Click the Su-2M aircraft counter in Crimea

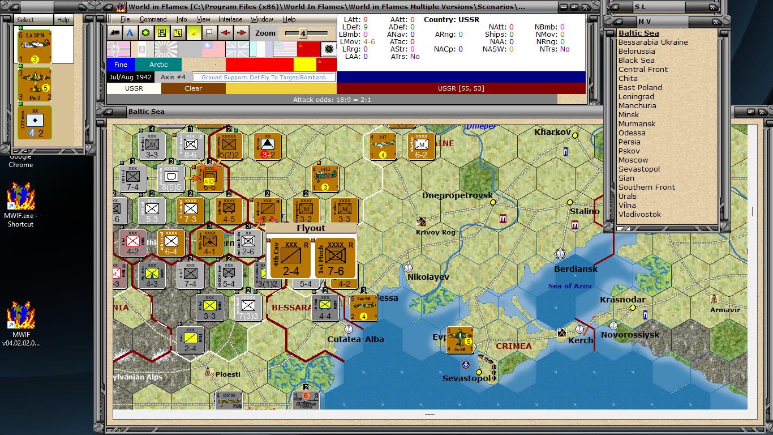[x=459, y=340]
